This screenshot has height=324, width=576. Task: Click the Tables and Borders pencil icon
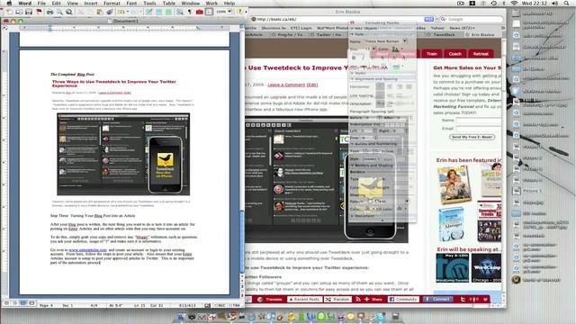pos(148,12)
